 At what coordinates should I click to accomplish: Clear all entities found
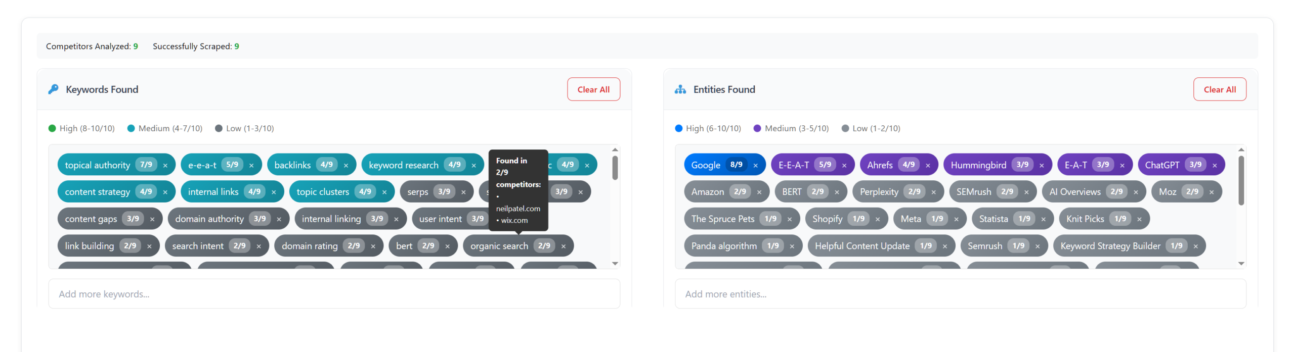coord(1219,89)
